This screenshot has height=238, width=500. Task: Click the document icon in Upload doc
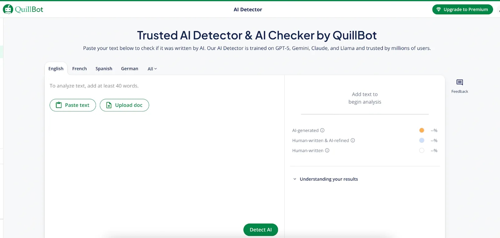[109, 105]
